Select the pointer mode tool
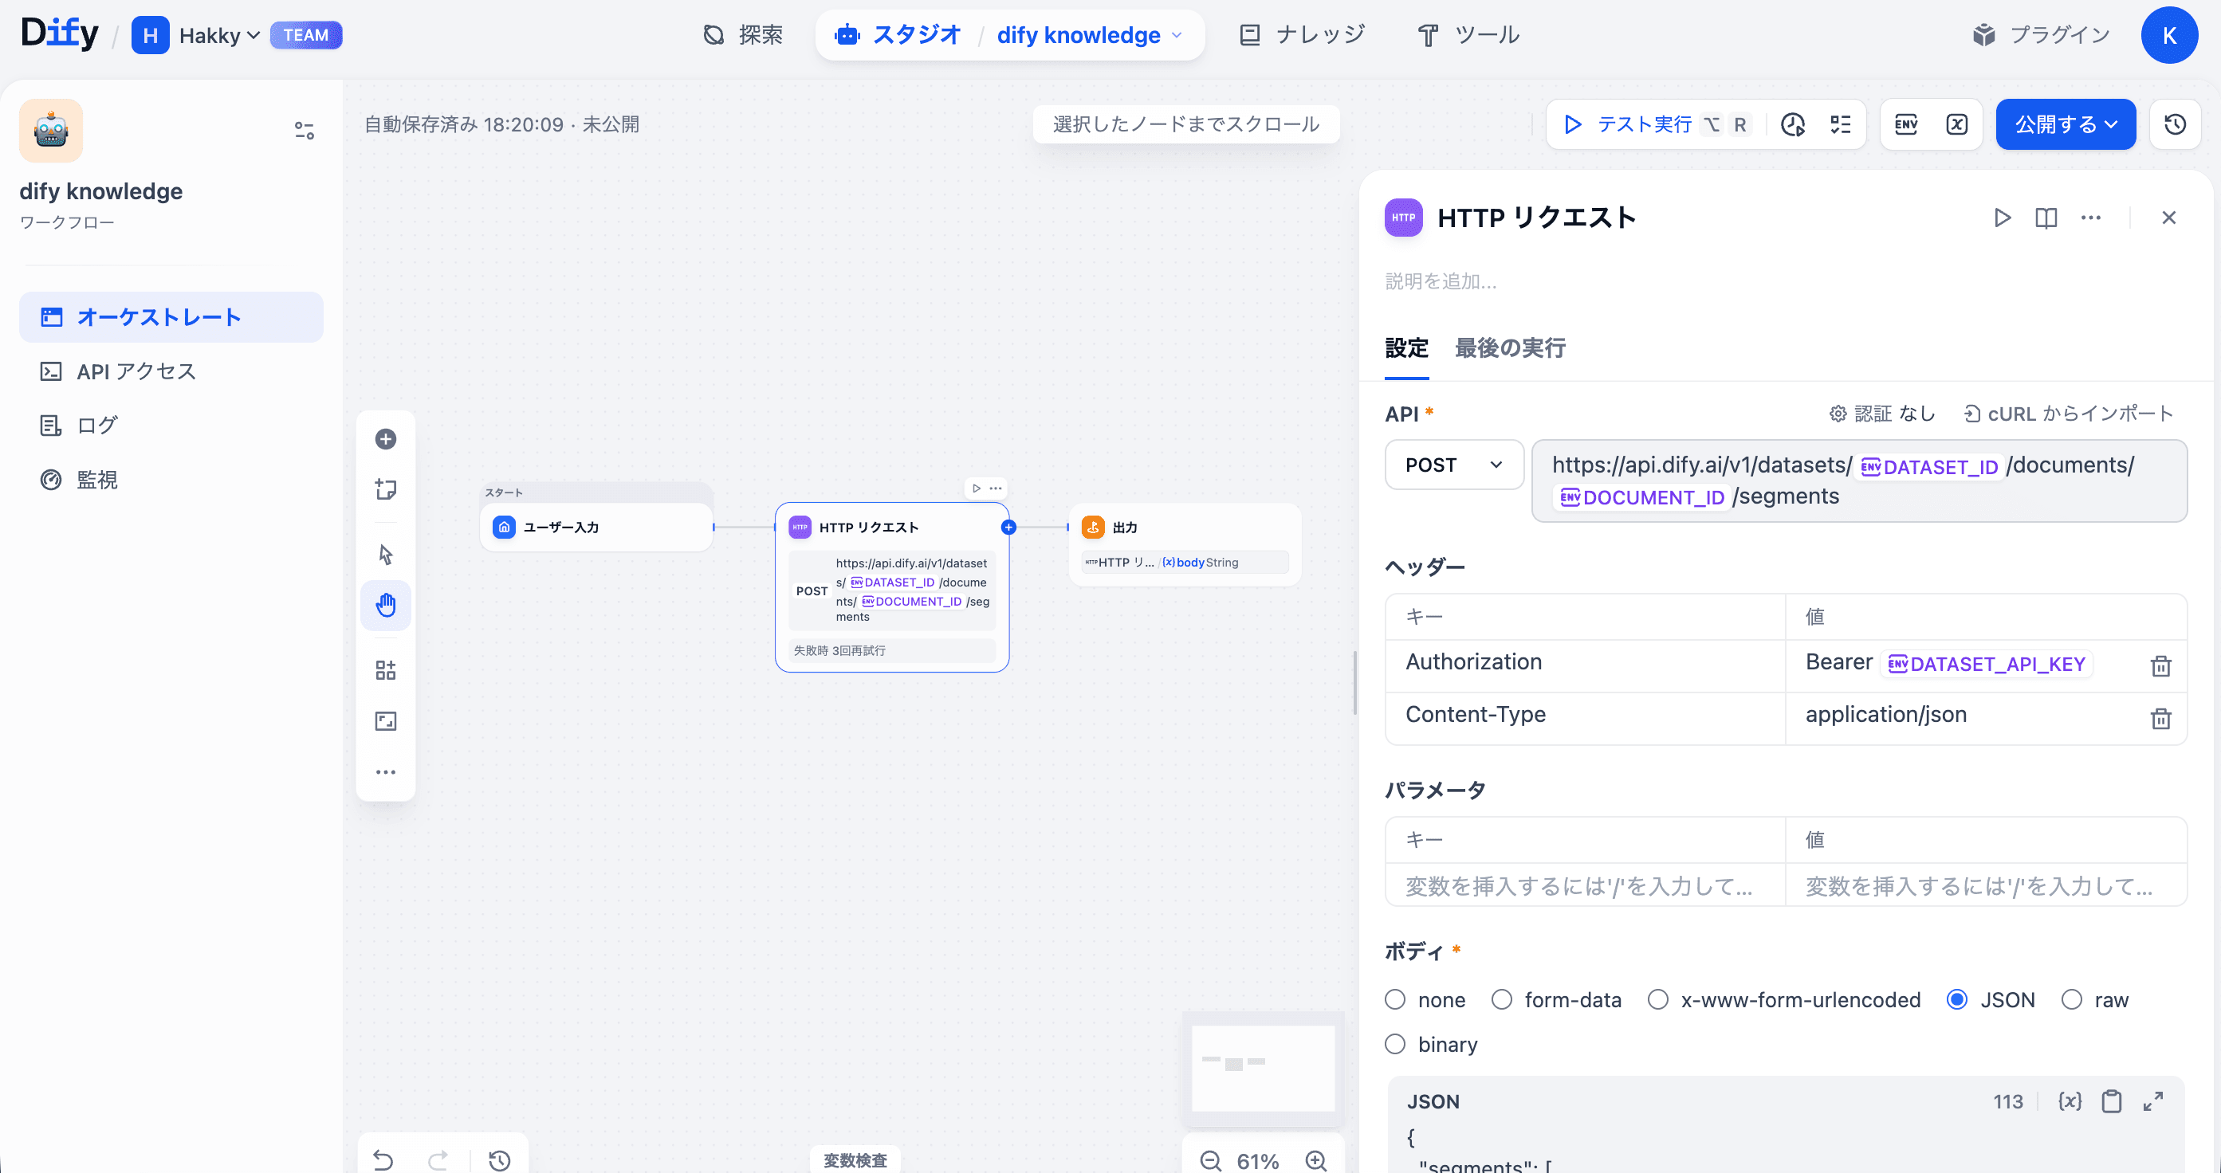The image size is (2221, 1173). click(385, 554)
